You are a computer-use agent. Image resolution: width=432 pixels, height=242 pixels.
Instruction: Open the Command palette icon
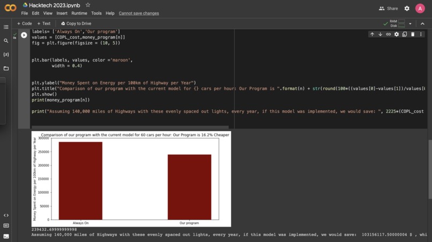(x=6, y=226)
